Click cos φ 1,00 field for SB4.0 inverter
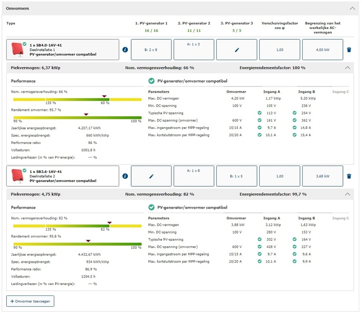The image size is (362, 314). click(x=280, y=50)
